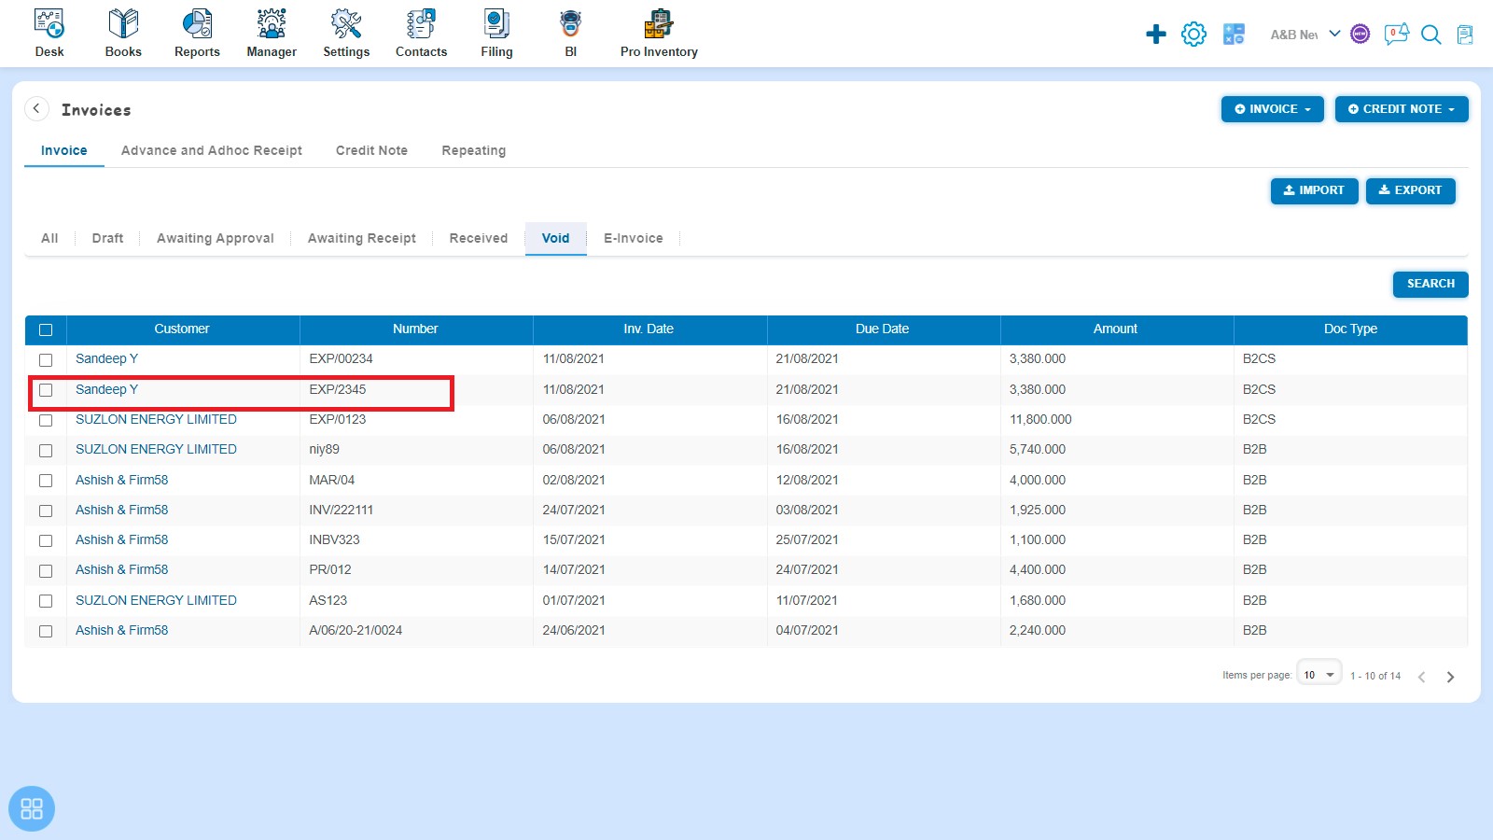Filter by Draft status
The image size is (1493, 840).
click(x=107, y=238)
